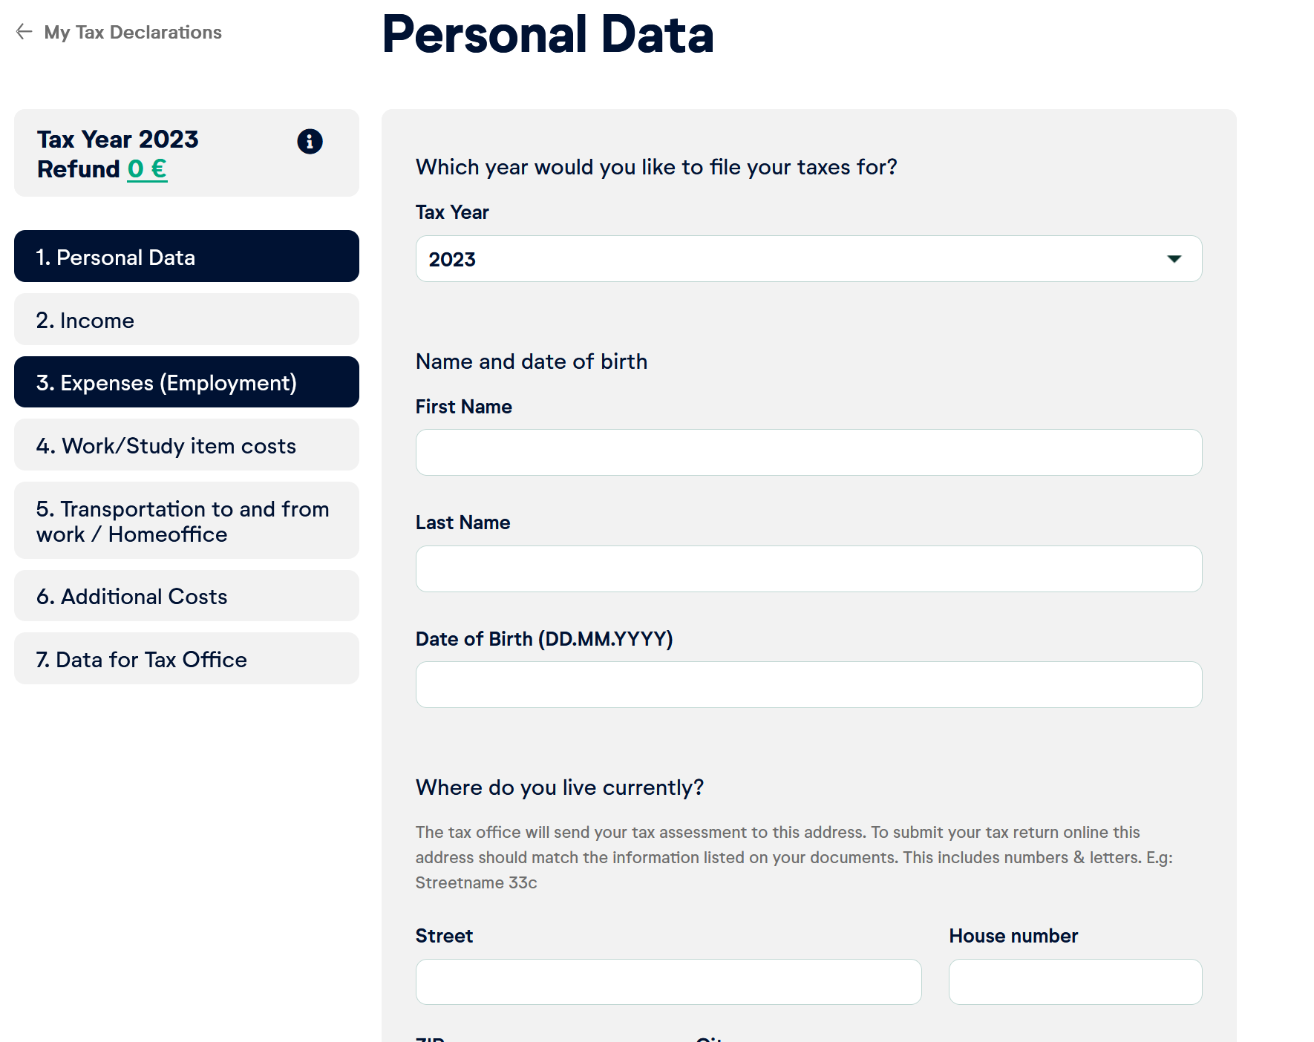Return via My Tax Declarations link
The height and width of the screenshot is (1042, 1314).
point(133,32)
